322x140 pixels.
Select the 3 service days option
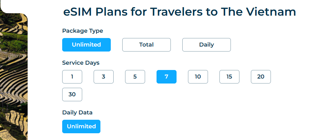click(x=104, y=77)
